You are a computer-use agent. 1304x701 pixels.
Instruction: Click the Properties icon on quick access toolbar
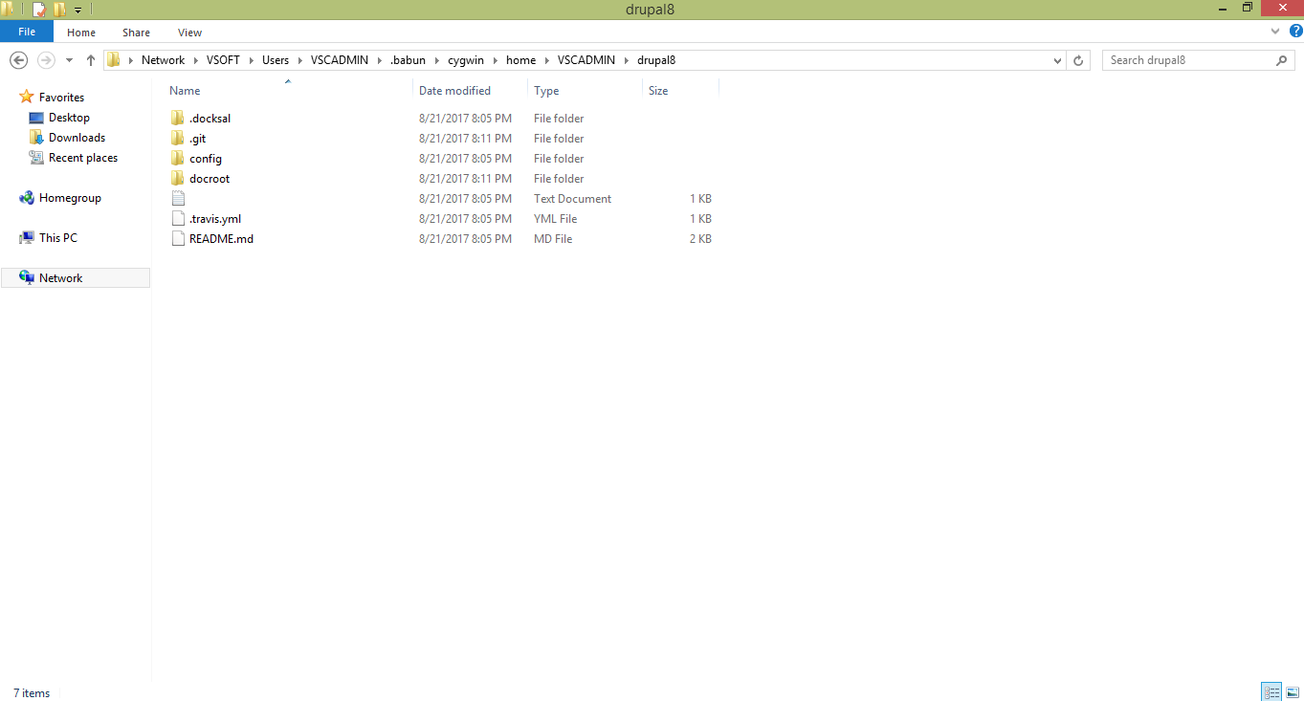pyautogui.click(x=38, y=9)
